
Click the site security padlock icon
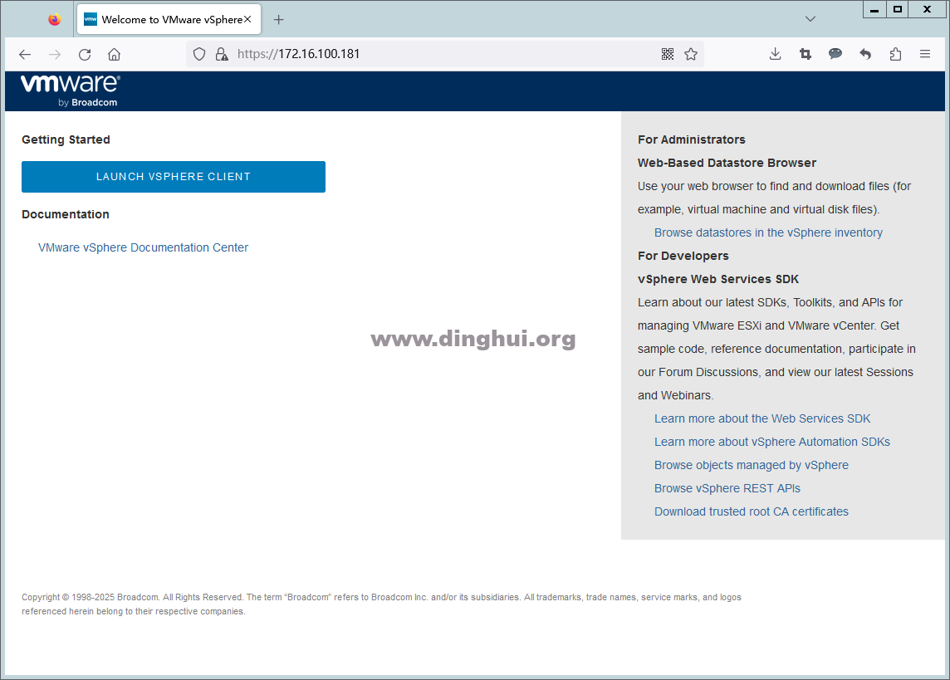pos(221,54)
